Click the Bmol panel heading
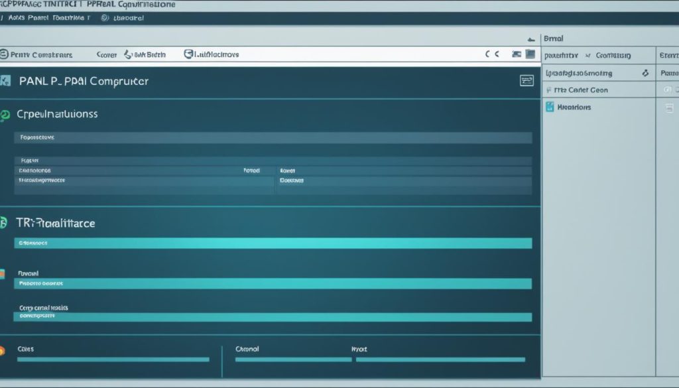This screenshot has height=388, width=679. pyautogui.click(x=554, y=38)
